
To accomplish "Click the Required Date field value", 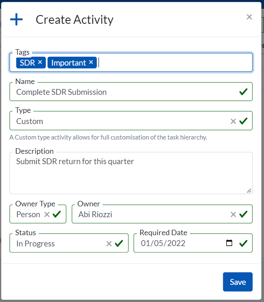I will [163, 244].
